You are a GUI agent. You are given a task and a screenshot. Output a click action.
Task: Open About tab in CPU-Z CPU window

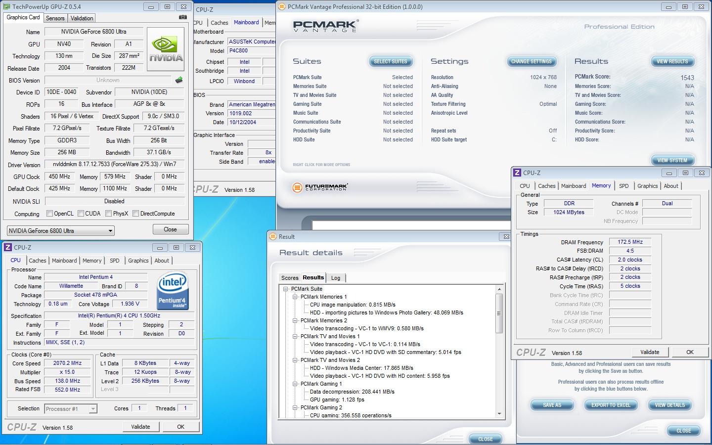click(162, 261)
